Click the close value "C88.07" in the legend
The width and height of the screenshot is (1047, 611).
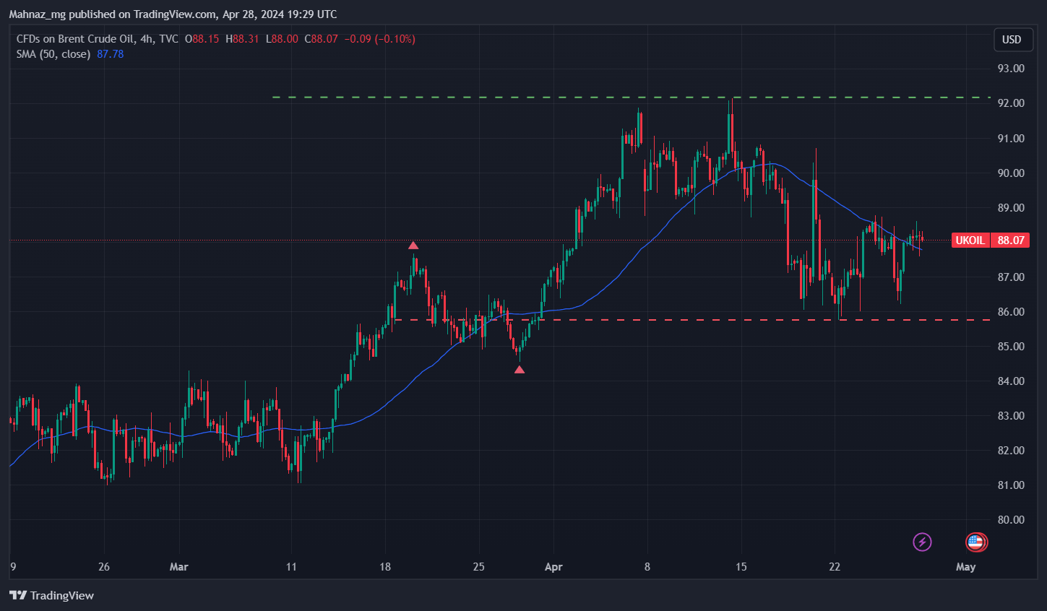pos(321,39)
